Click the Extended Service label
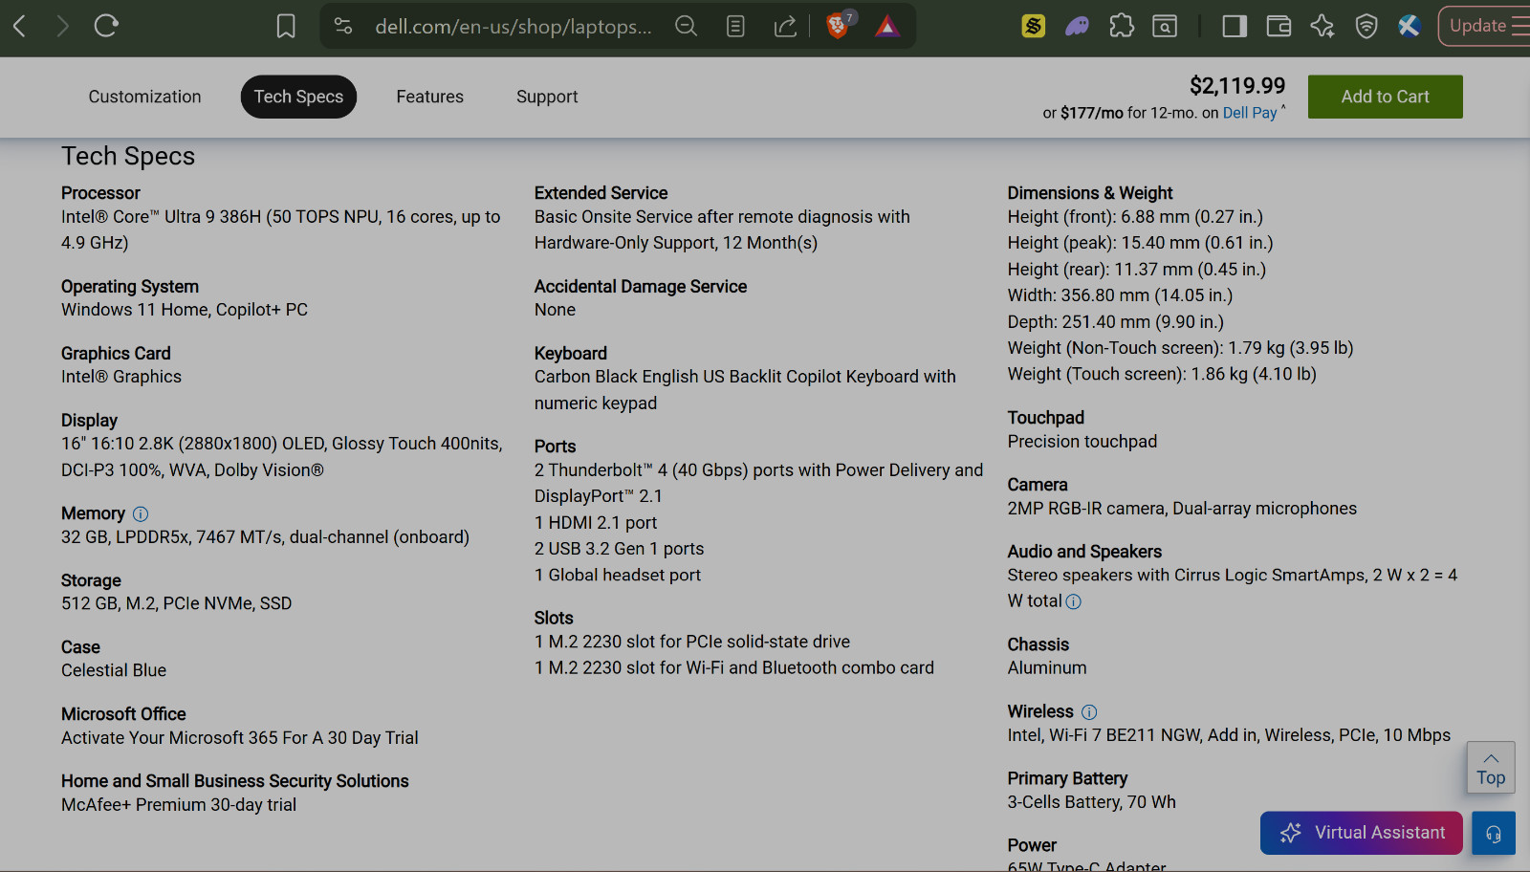Viewport: 1530px width, 872px height. [x=601, y=193]
